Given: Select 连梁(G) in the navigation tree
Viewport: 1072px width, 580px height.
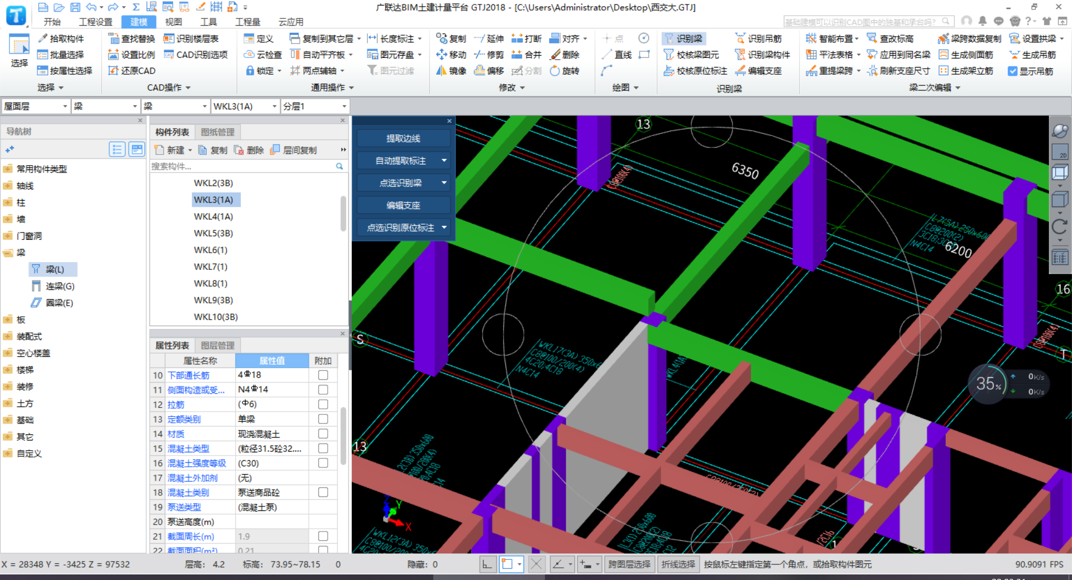Looking at the screenshot, I should tap(60, 286).
